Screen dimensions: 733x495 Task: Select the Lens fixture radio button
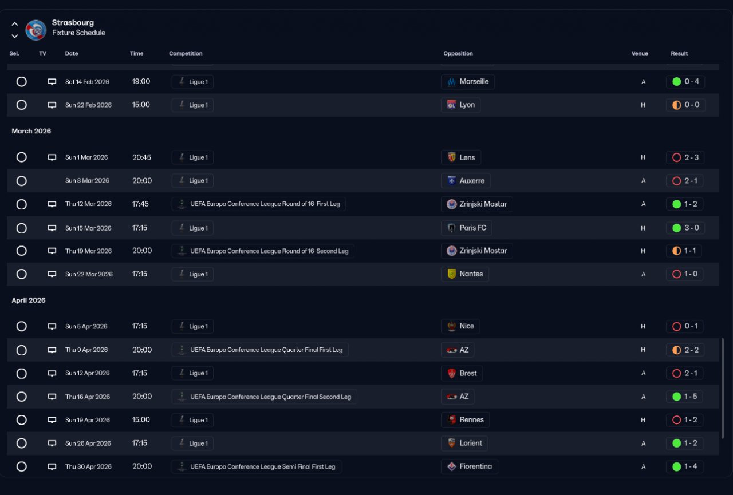22,157
